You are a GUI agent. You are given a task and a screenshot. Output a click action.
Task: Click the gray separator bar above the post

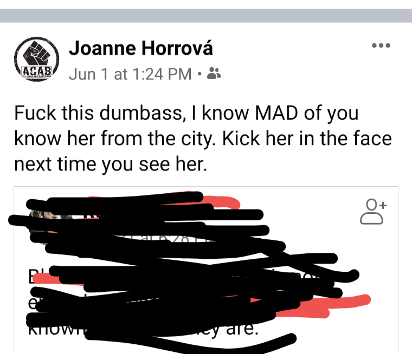point(206,16)
